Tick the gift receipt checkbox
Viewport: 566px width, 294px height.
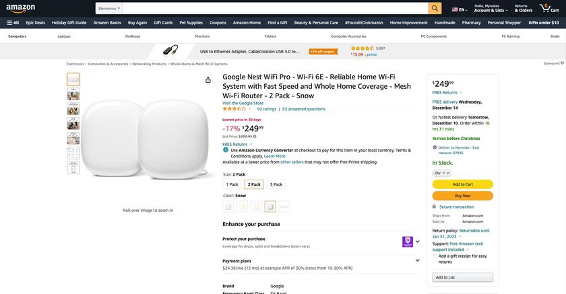435,256
